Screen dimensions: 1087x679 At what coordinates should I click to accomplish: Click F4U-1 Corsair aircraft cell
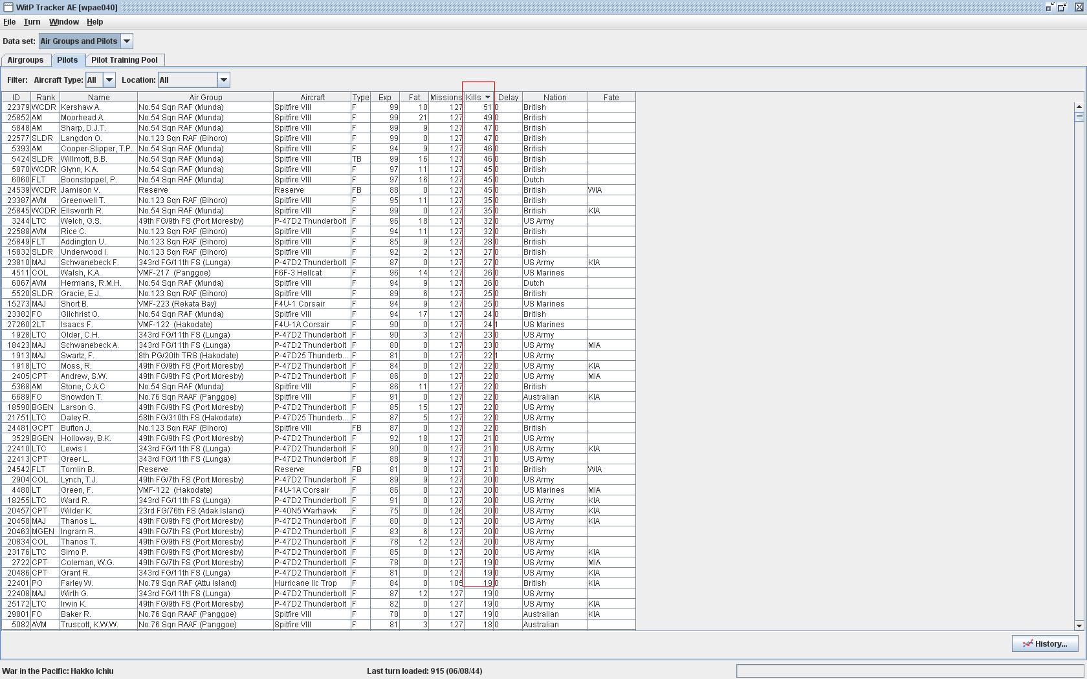click(313, 304)
